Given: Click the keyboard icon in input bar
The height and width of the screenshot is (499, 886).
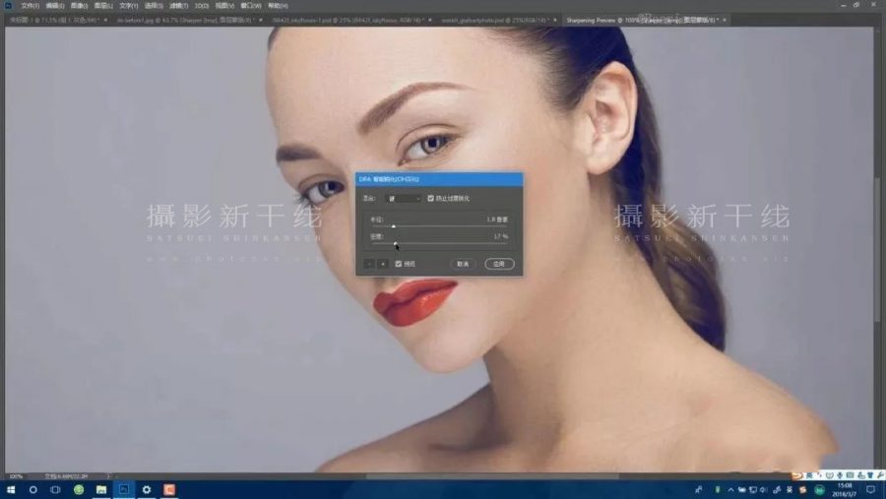Looking at the screenshot, I should [x=850, y=475].
